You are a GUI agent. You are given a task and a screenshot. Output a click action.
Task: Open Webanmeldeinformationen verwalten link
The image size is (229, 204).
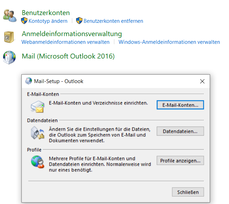(66, 42)
